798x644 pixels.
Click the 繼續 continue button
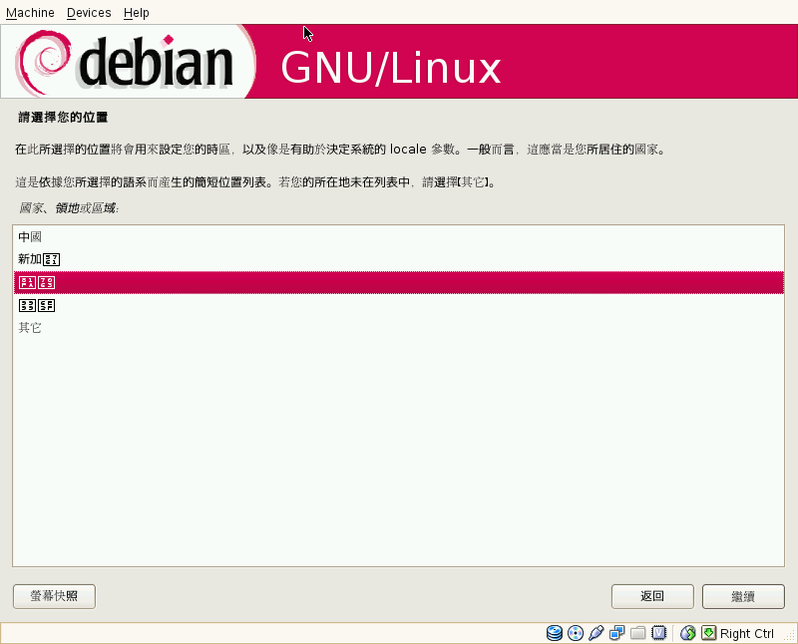tap(743, 596)
